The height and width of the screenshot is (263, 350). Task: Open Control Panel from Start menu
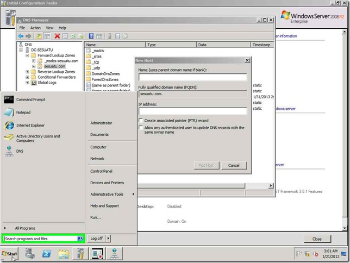(101, 171)
